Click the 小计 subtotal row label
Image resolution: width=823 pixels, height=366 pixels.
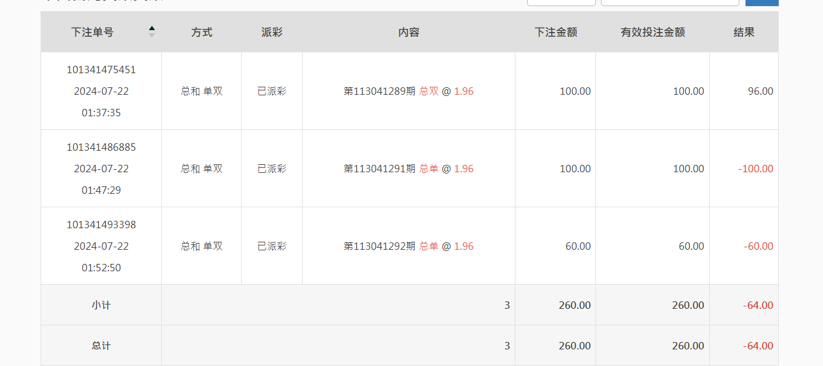pos(101,305)
